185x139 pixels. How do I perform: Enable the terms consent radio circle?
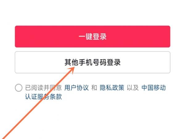[x=18, y=88]
